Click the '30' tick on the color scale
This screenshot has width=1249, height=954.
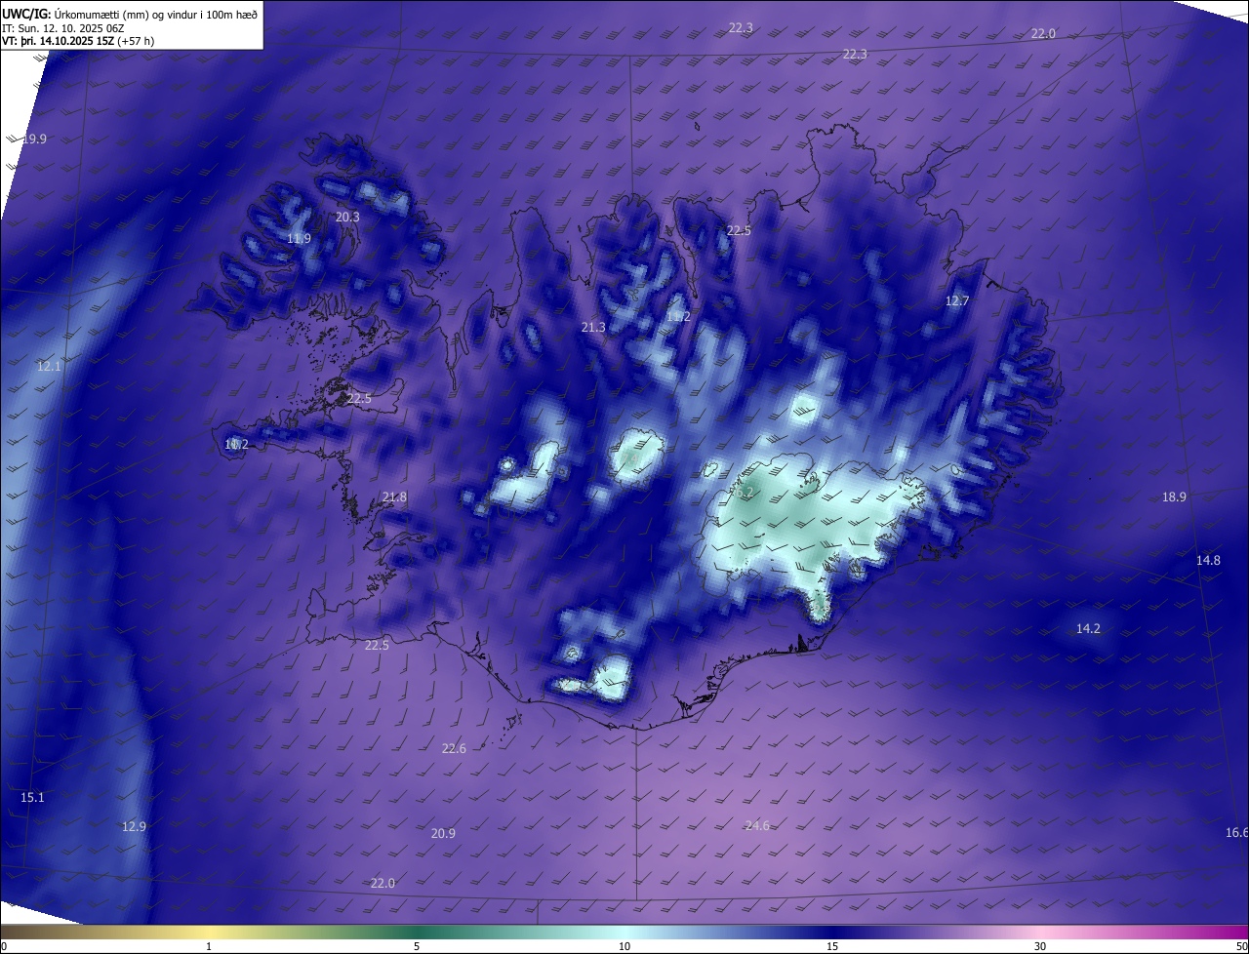click(x=1040, y=946)
